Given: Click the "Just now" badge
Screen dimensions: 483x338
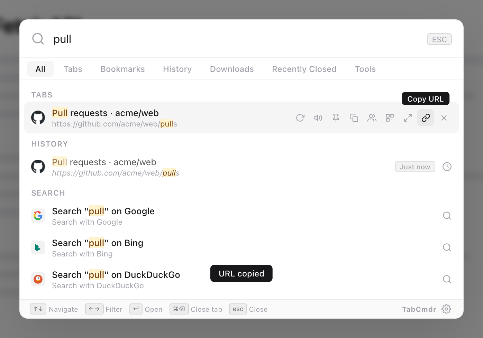Looking at the screenshot, I should 415,167.
